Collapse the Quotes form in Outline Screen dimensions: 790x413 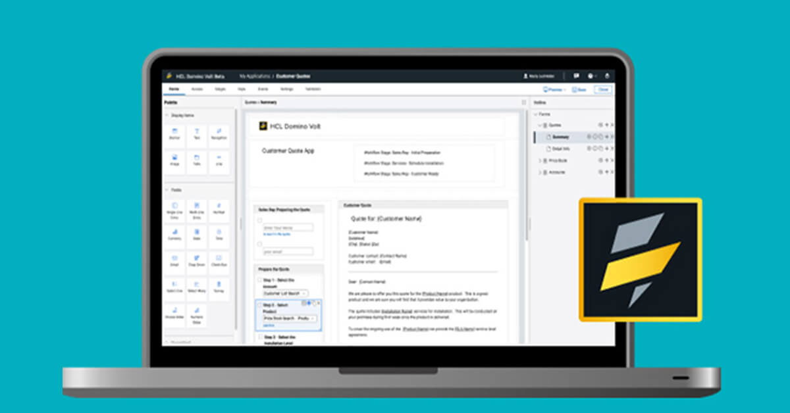coord(540,125)
